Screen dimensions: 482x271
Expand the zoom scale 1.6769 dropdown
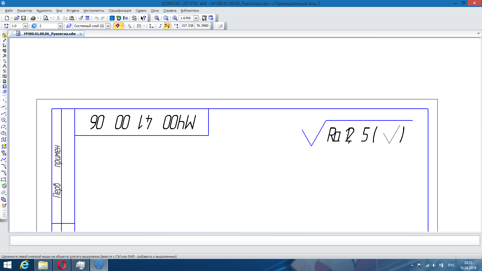click(x=196, y=18)
